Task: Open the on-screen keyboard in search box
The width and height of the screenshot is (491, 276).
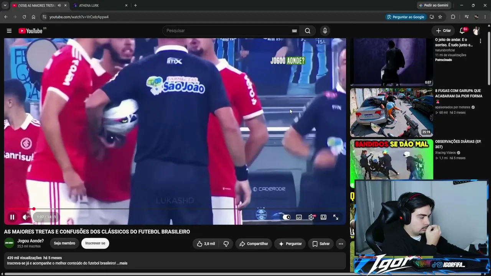Action: click(294, 31)
